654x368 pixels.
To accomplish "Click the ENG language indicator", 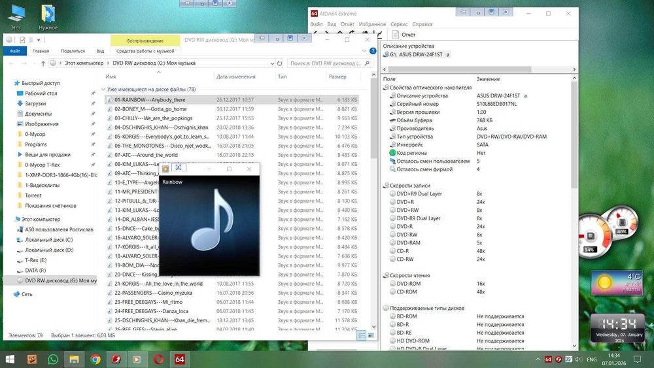I will point(591,360).
